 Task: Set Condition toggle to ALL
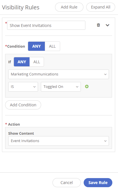pyautogui.click(x=52, y=46)
